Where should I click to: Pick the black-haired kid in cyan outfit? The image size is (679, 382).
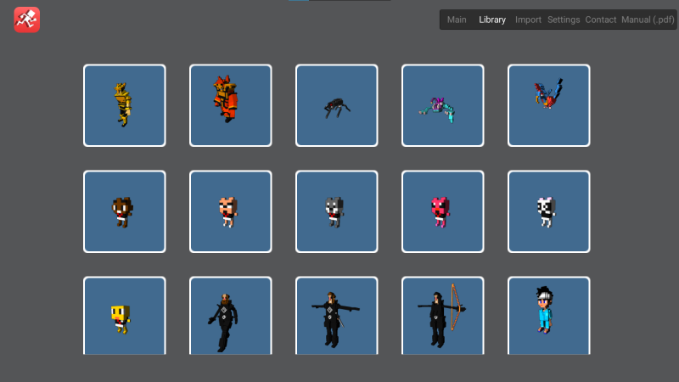tap(548, 316)
